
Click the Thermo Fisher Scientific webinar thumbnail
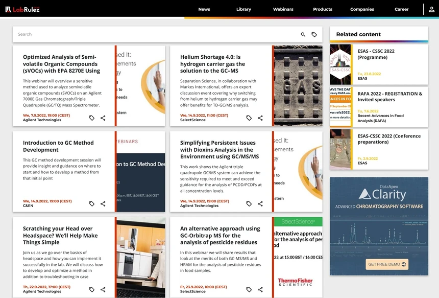click(298, 257)
